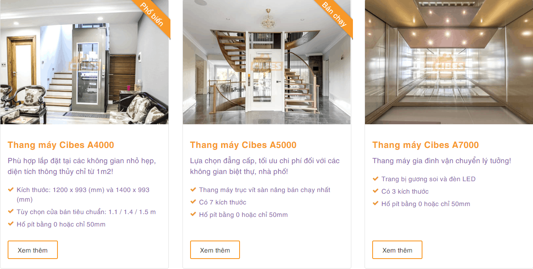The width and height of the screenshot is (533, 269).
Task: Click the 'Bán chạy' corner ribbon badge
Action: click(335, 15)
